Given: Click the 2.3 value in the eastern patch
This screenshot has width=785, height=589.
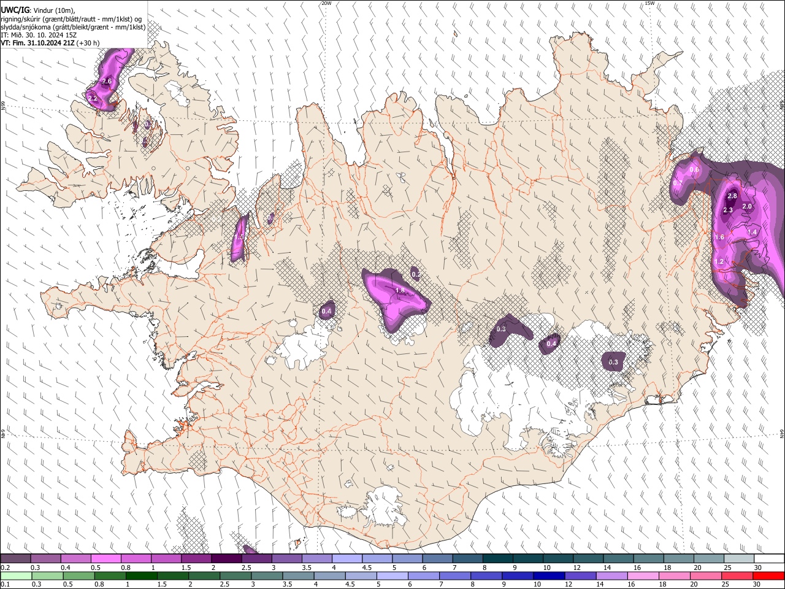Looking at the screenshot, I should pyautogui.click(x=728, y=210).
